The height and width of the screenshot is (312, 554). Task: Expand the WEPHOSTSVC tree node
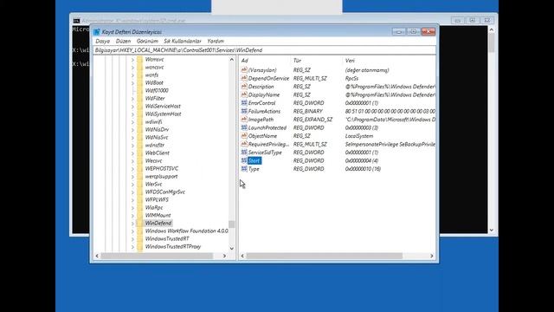[x=132, y=169]
